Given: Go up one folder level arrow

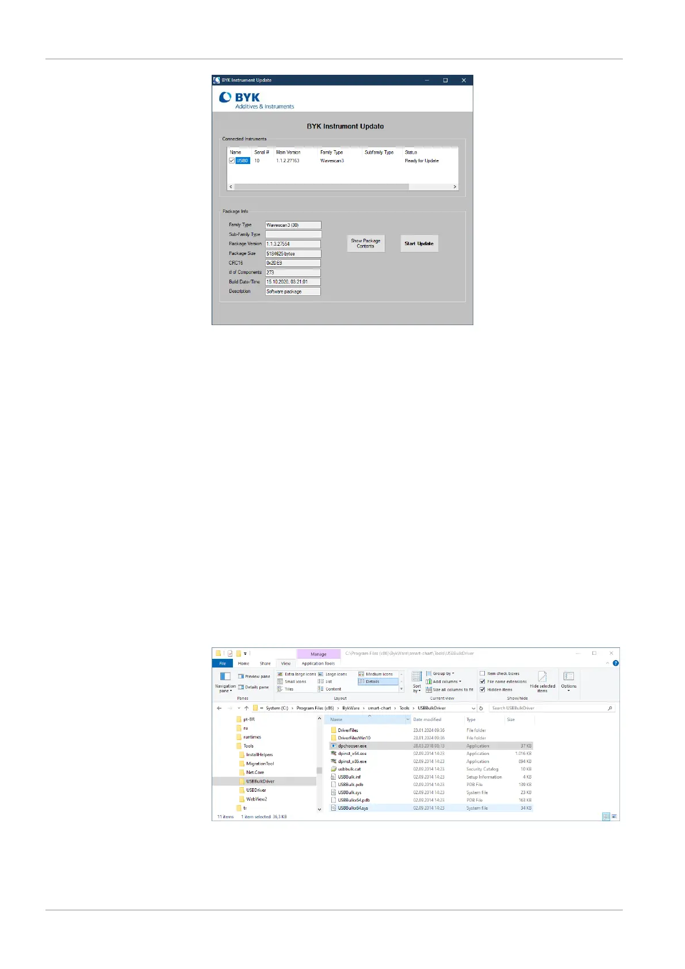Looking at the screenshot, I should [247, 709].
